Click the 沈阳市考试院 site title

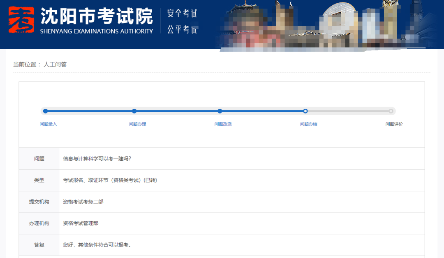tap(96, 16)
